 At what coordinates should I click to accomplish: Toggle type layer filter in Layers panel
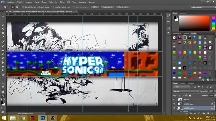pyautogui.click(x=202, y=87)
